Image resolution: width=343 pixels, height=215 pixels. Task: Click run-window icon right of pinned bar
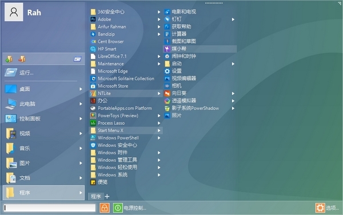click(x=77, y=59)
